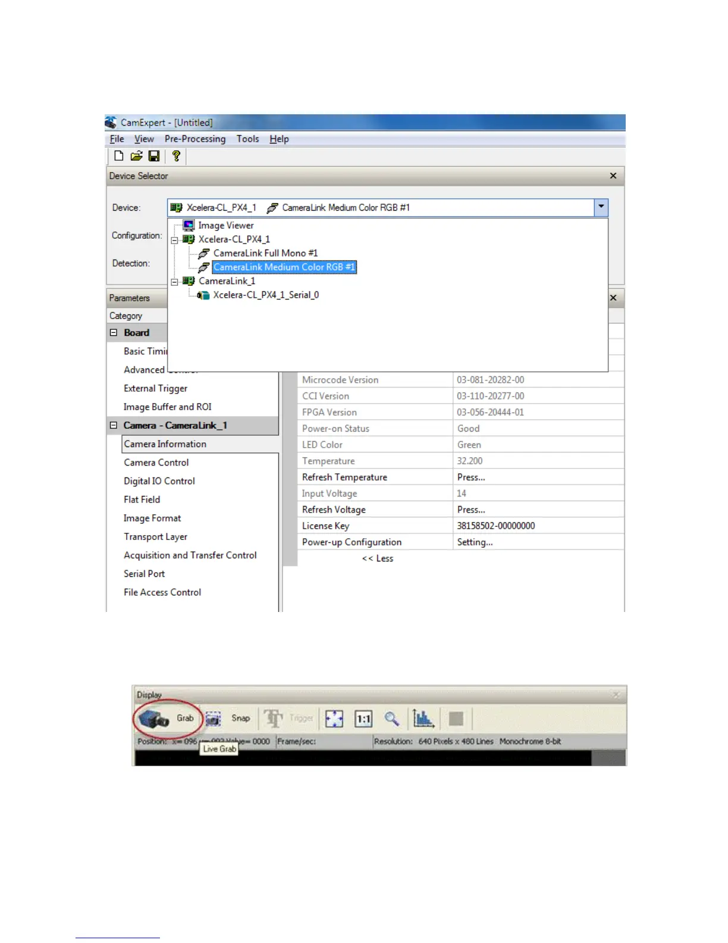This screenshot has height=943, width=728.
Task: Click the 1:1 zoom icon
Action: pos(363,719)
